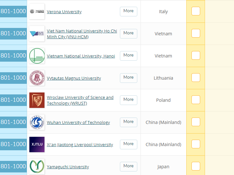This screenshot has width=234, height=175.
Task: Click More button for Vietnam National University, Hanoi
Action: click(x=128, y=56)
